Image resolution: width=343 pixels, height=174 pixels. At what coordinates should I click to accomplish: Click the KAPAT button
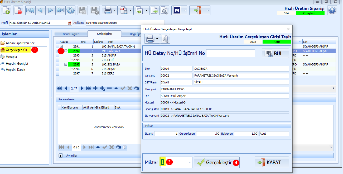tap(272, 162)
